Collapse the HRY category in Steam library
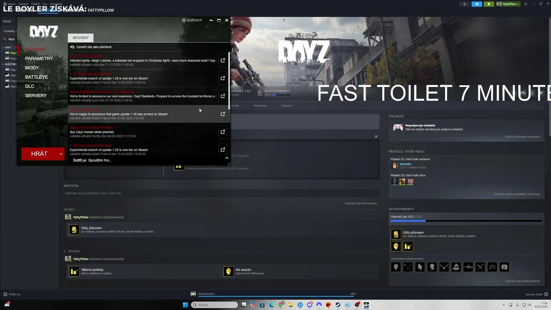Screen dimensions: 551x310 [3, 47]
